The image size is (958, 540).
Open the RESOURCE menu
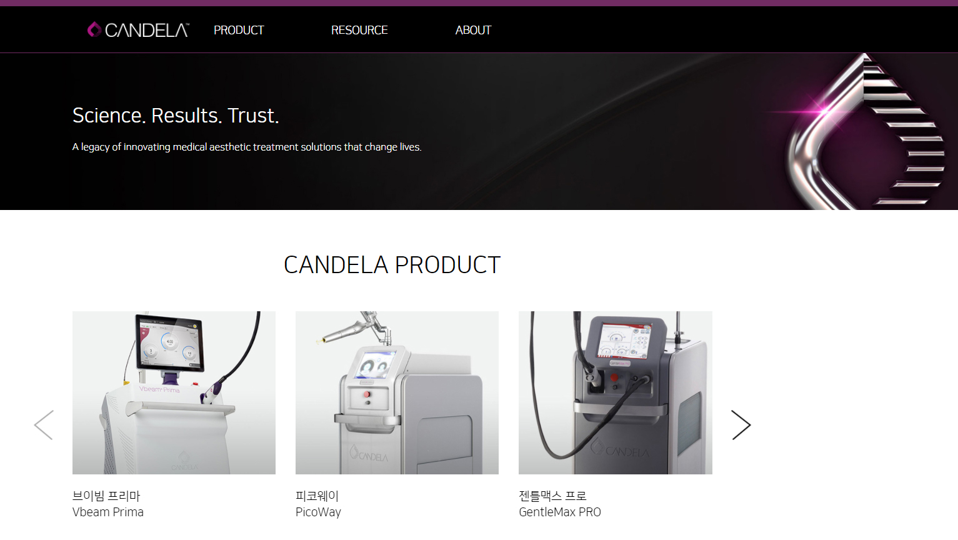pyautogui.click(x=359, y=30)
